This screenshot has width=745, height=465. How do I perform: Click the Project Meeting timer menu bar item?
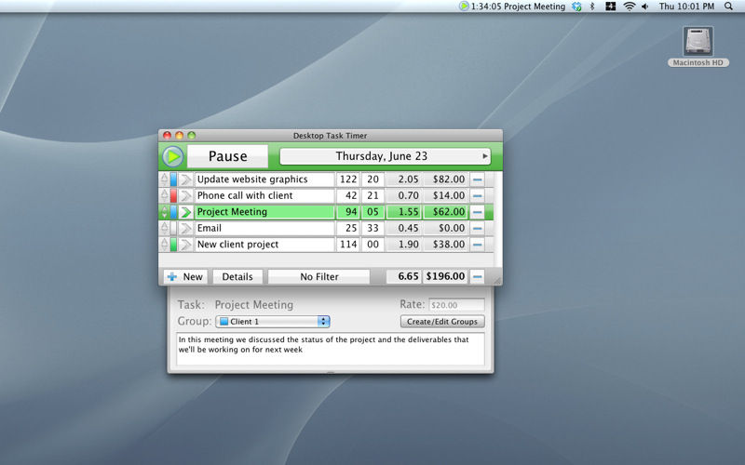(512, 7)
